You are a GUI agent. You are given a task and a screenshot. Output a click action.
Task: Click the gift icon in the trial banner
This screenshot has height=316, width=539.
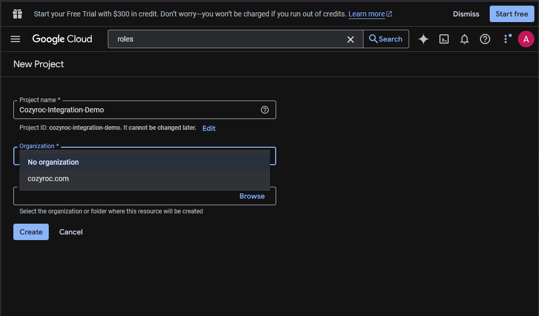click(x=17, y=14)
